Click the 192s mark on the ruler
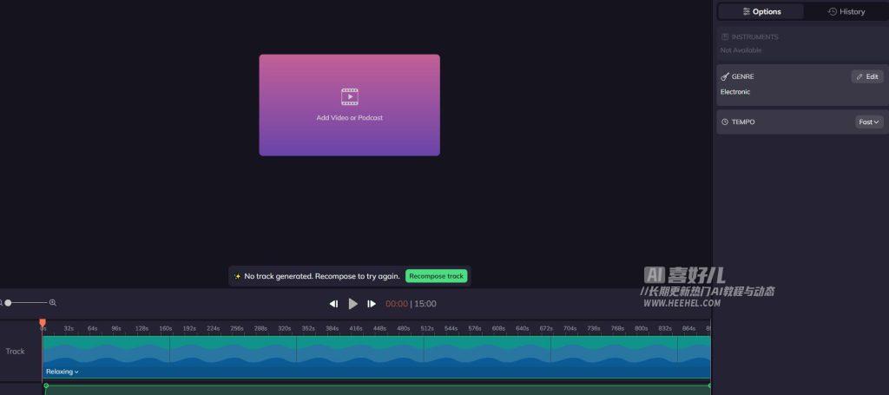The image size is (889, 395). point(188,328)
